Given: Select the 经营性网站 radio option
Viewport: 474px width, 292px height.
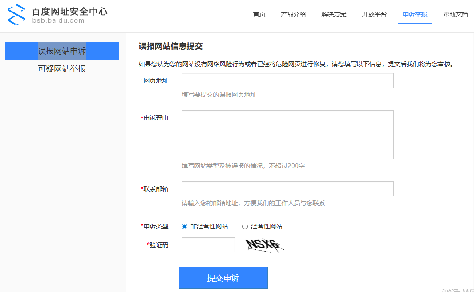Looking at the screenshot, I should click(x=245, y=226).
